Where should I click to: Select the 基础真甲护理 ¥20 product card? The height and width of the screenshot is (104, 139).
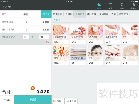tap(61, 34)
